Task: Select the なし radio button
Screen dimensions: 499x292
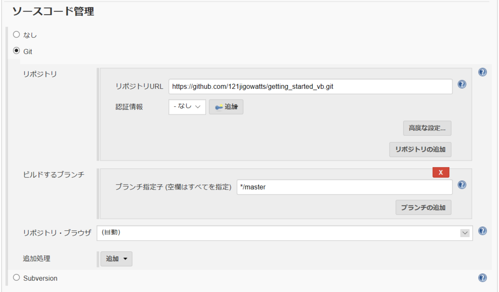Action: tap(16, 34)
